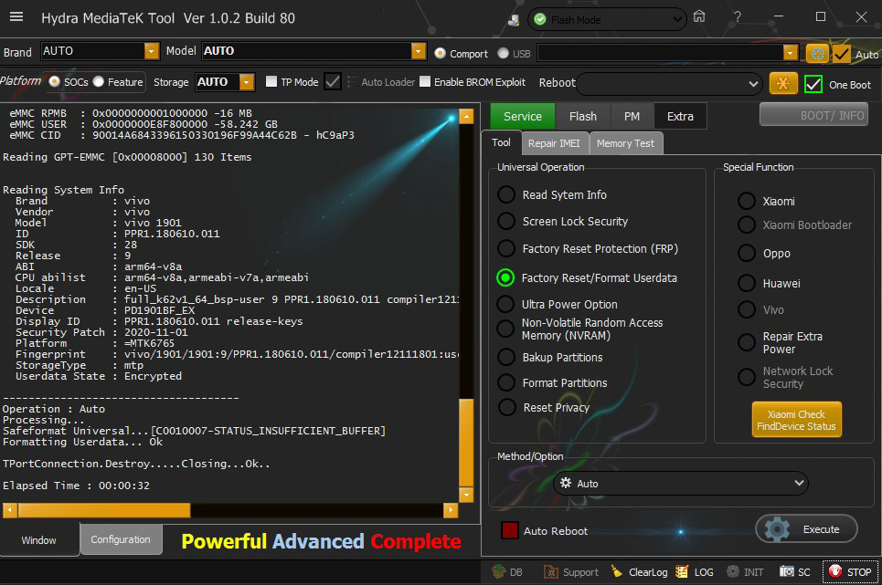Select Huawei special function

coord(747,283)
